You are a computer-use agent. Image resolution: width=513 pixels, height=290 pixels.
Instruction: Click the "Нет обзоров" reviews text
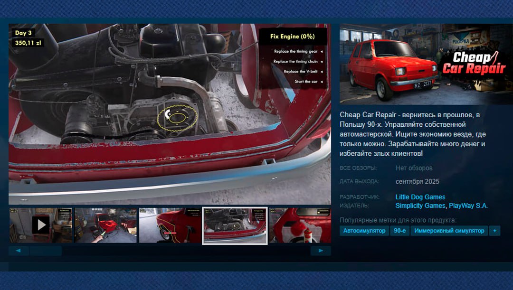tap(413, 168)
